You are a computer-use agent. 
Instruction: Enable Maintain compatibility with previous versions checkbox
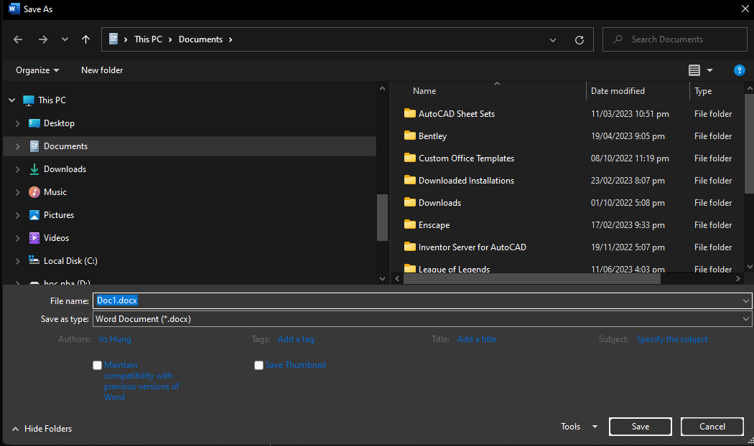[x=98, y=366]
